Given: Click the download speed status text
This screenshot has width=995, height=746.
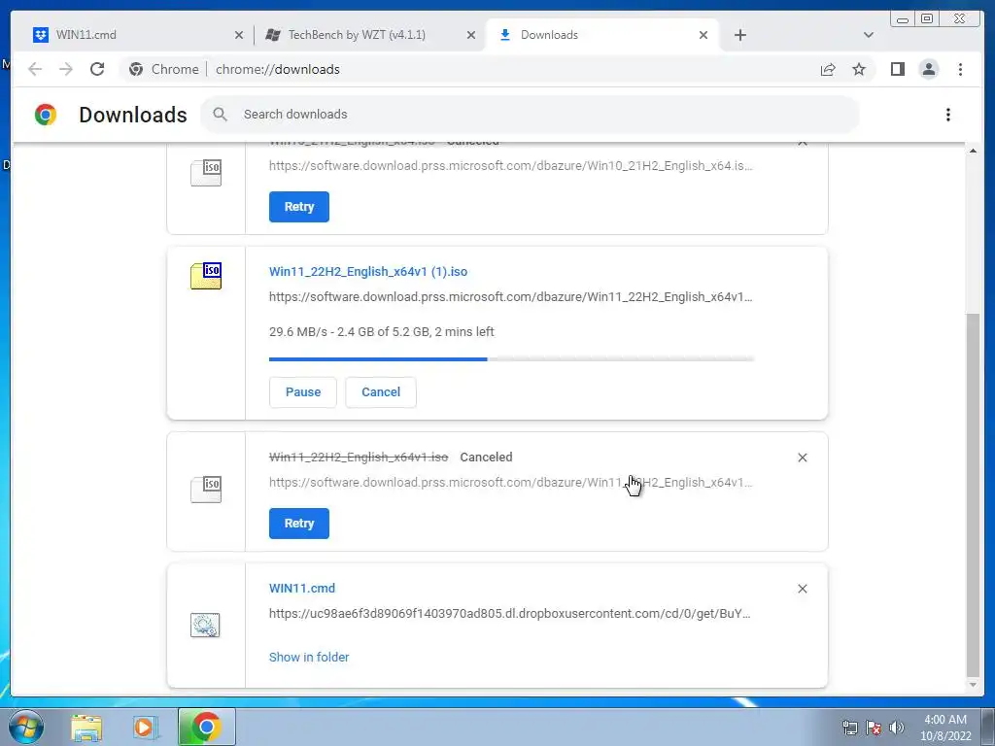Looking at the screenshot, I should tap(381, 332).
